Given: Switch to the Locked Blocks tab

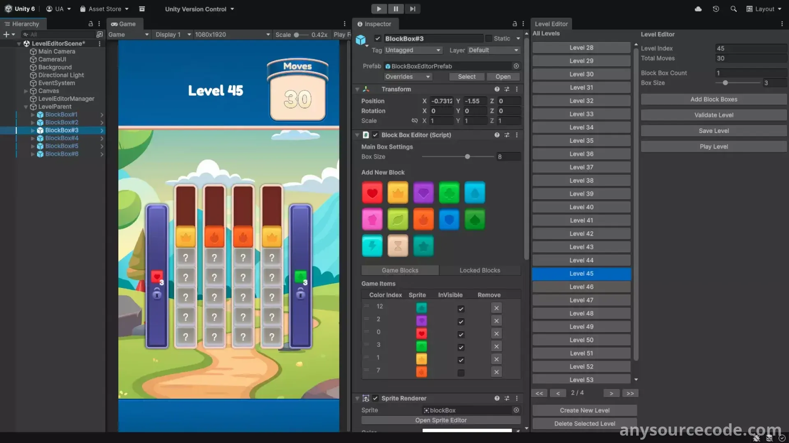Looking at the screenshot, I should pos(480,270).
